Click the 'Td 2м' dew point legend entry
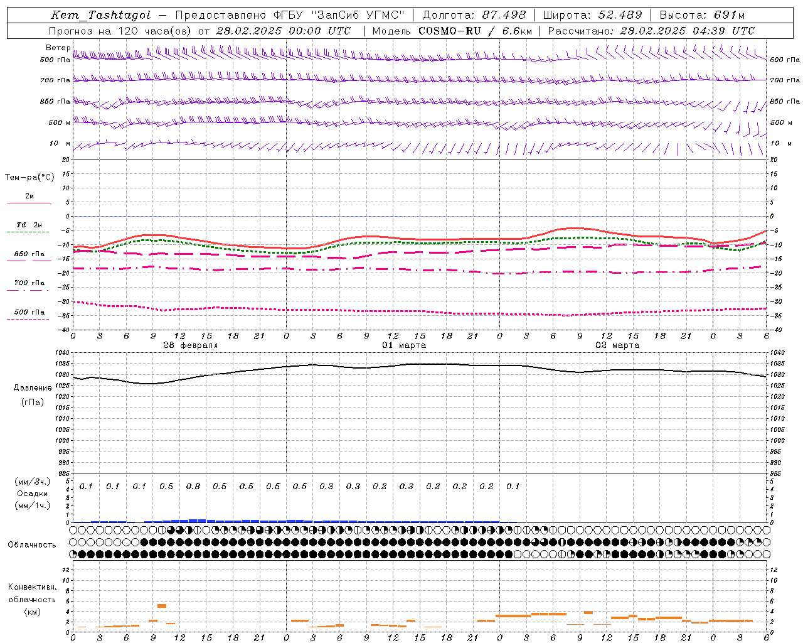Viewport: 803px width, 643px height. (29, 225)
